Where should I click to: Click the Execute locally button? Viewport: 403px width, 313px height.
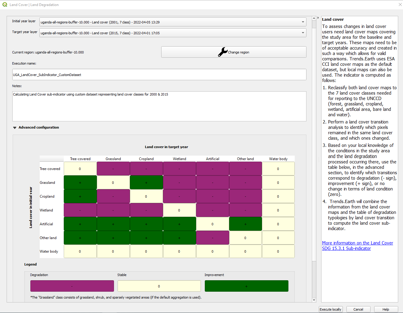(x=331, y=309)
